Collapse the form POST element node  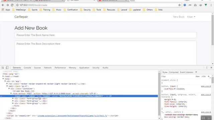tap(11, 93)
